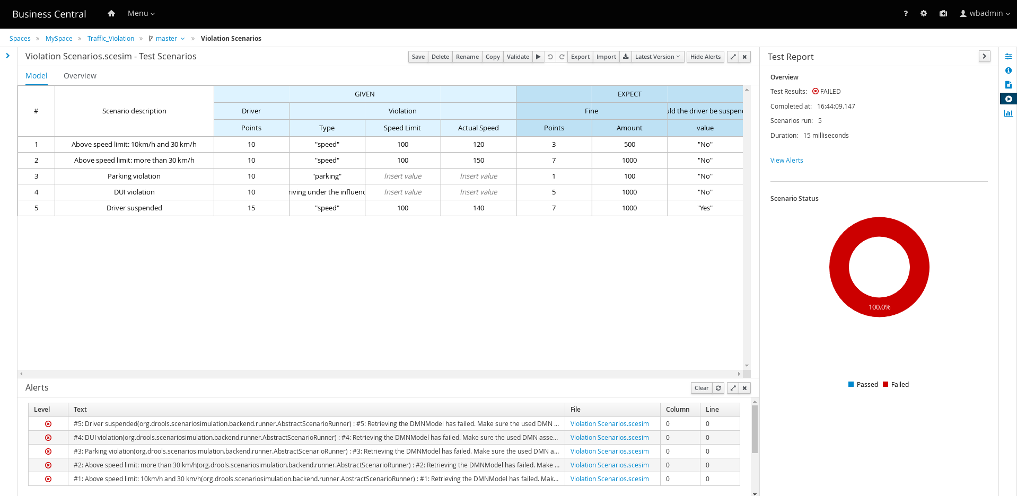The height and width of the screenshot is (496, 1017).
Task: Click the Save button
Action: [x=418, y=57]
